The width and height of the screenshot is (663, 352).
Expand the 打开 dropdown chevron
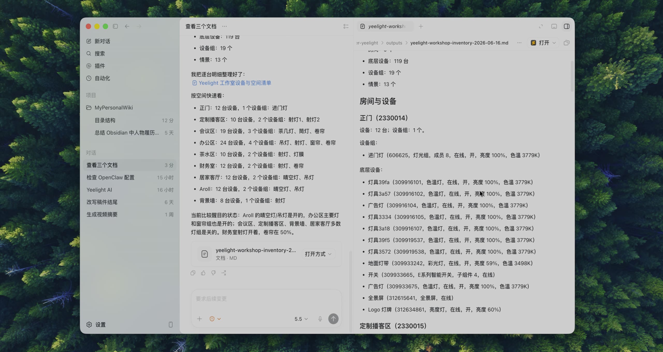(554, 43)
